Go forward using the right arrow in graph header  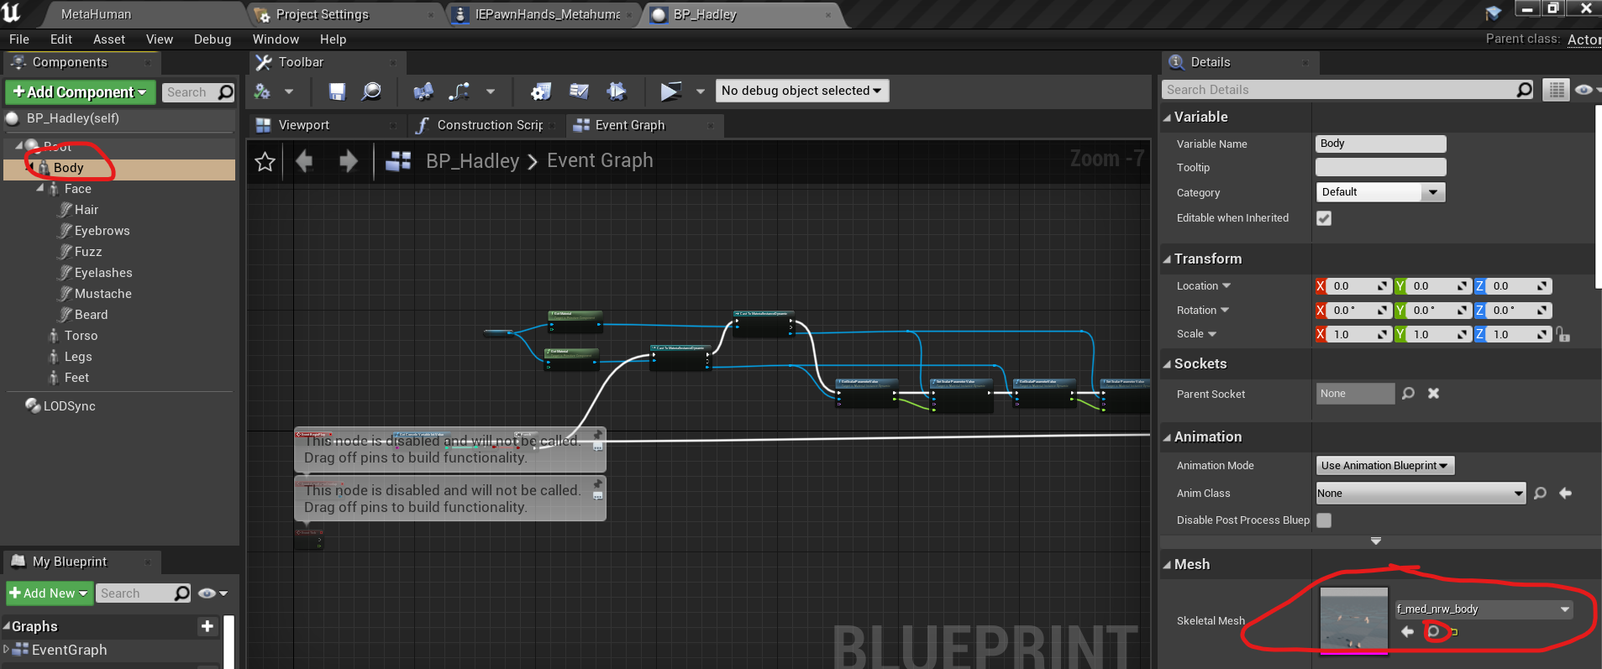[349, 160]
